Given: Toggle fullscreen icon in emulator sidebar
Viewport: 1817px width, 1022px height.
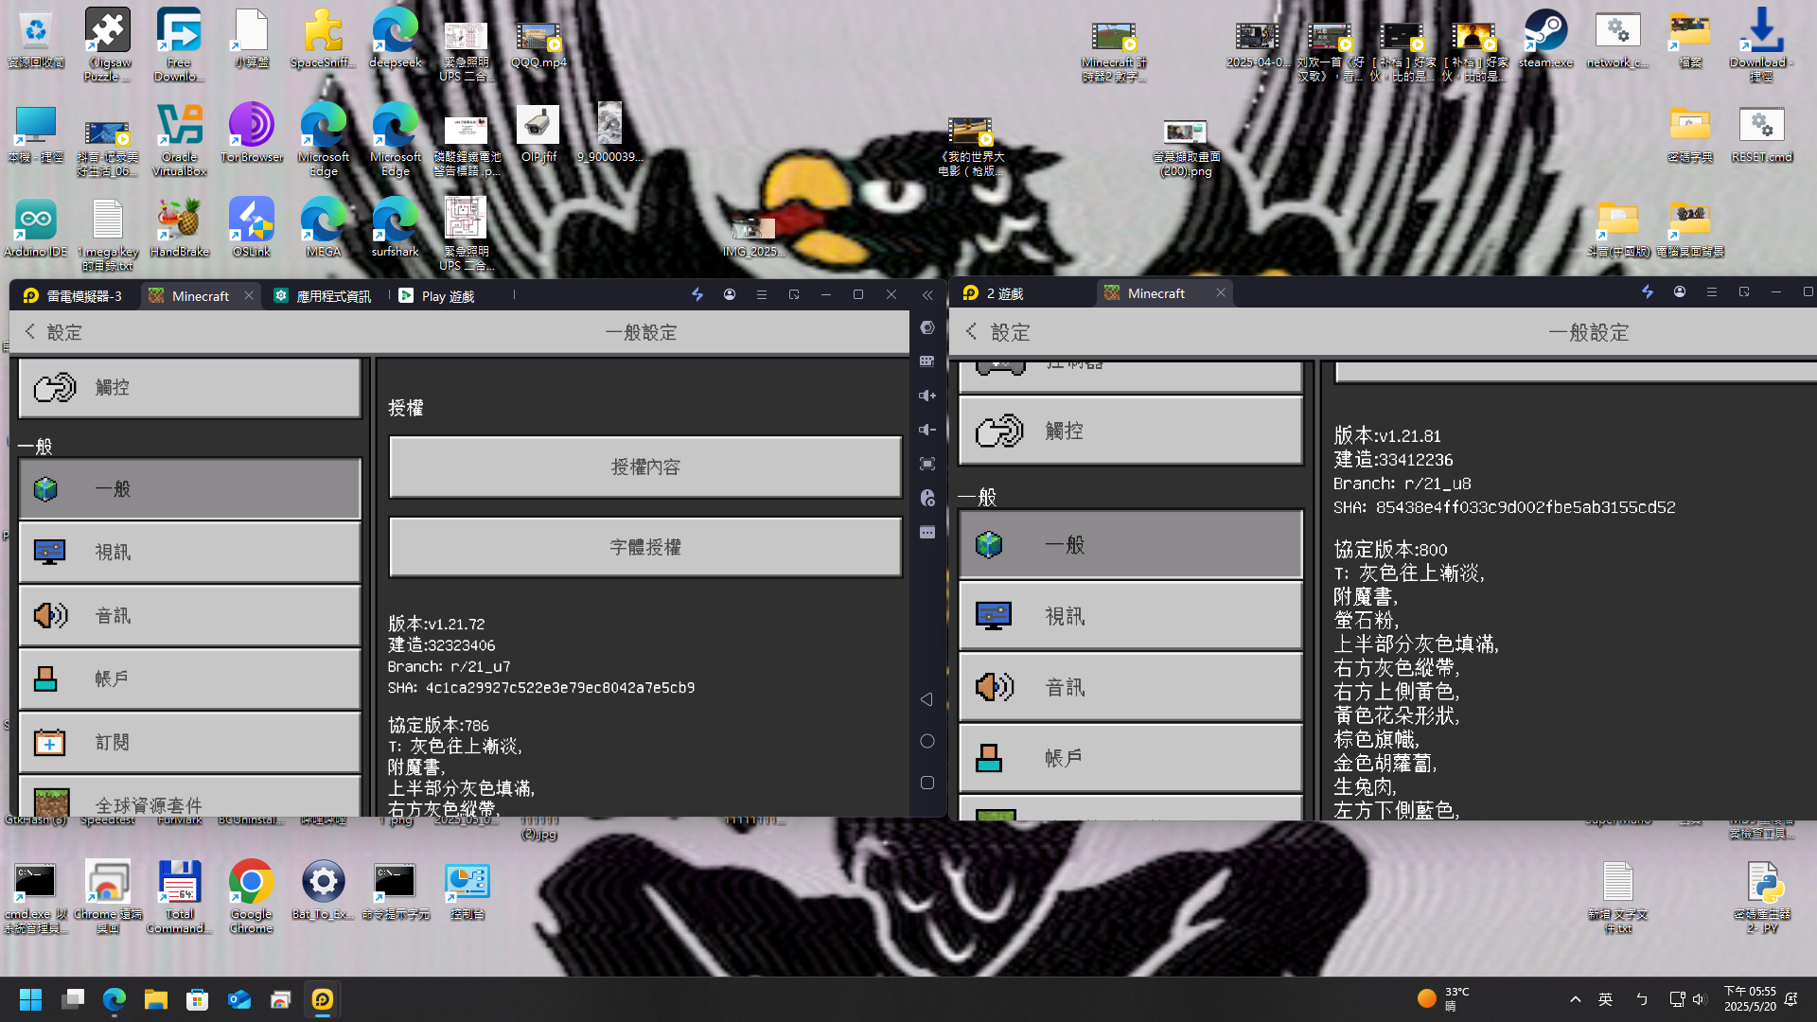Looking at the screenshot, I should click(x=927, y=464).
